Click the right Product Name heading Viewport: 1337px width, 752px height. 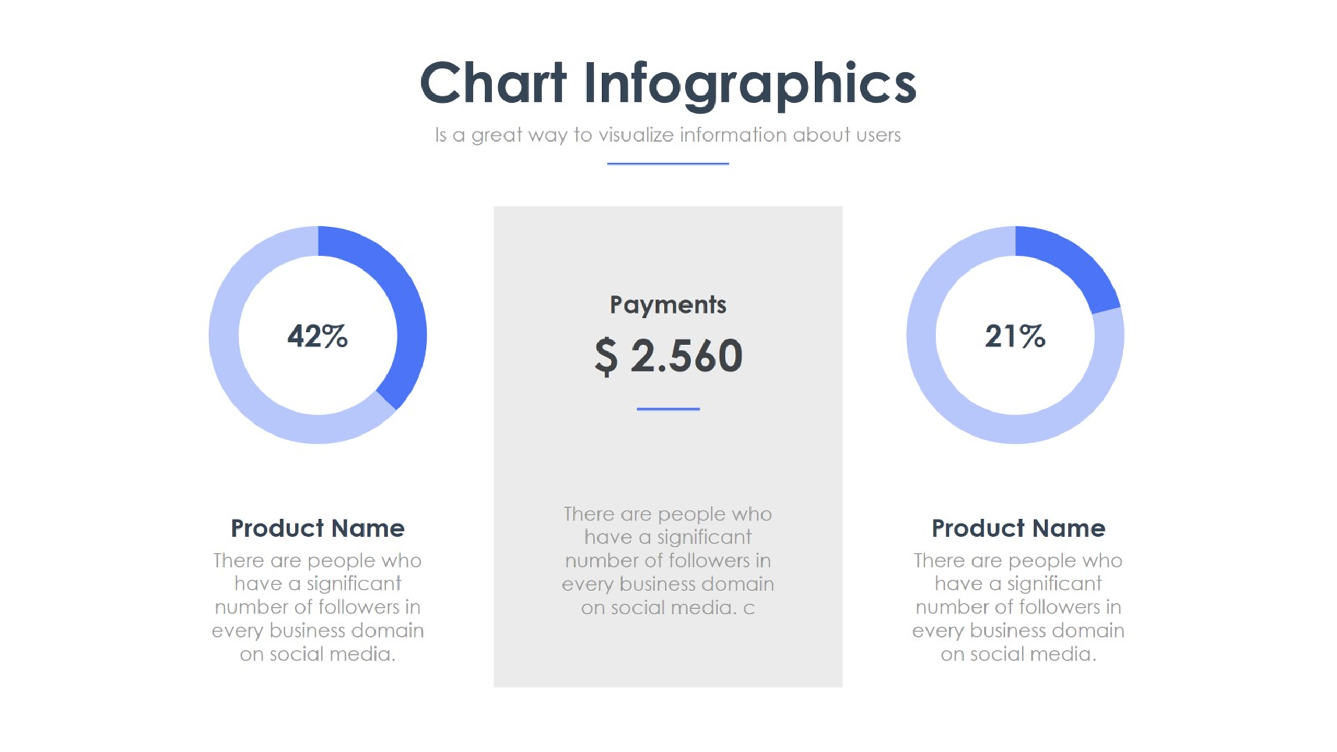(x=1018, y=528)
